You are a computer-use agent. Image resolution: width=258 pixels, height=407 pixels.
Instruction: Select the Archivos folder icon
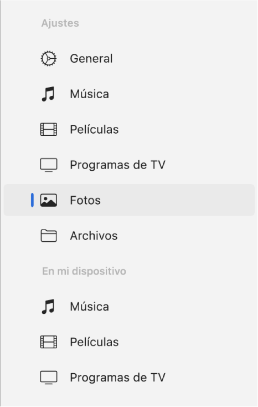49,236
